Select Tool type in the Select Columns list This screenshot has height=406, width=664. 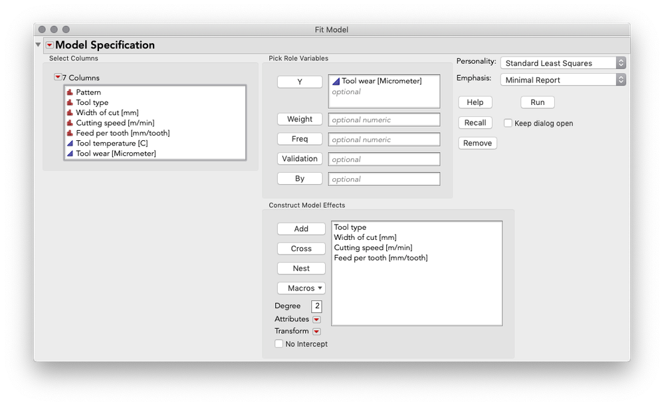point(92,102)
